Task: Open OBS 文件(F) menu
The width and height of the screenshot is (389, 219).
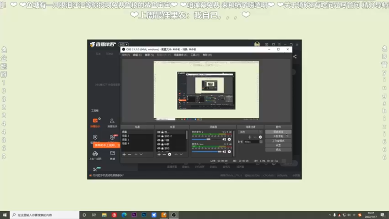Action: pyautogui.click(x=126, y=55)
